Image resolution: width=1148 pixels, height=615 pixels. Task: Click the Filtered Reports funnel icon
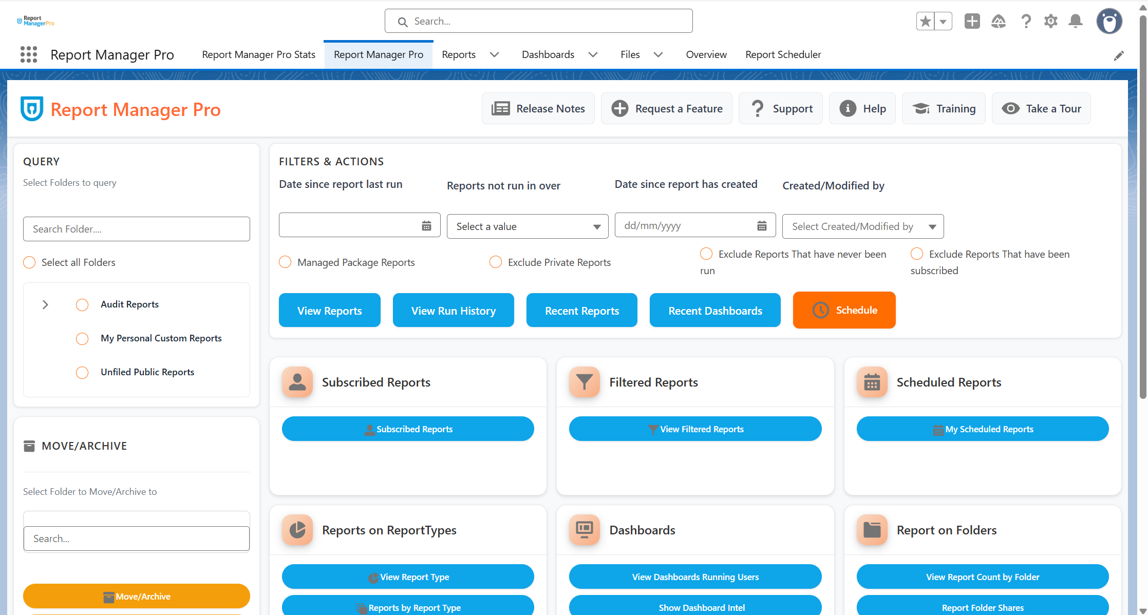coord(585,382)
